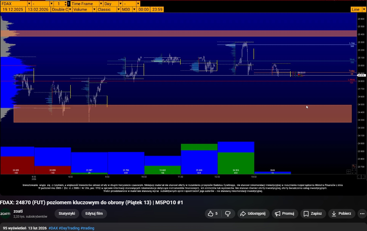
Task: Click the Edytuj film button
Action: click(94, 214)
